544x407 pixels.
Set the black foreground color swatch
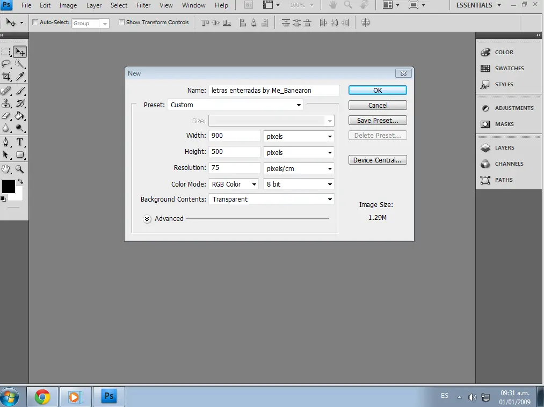(x=8, y=187)
